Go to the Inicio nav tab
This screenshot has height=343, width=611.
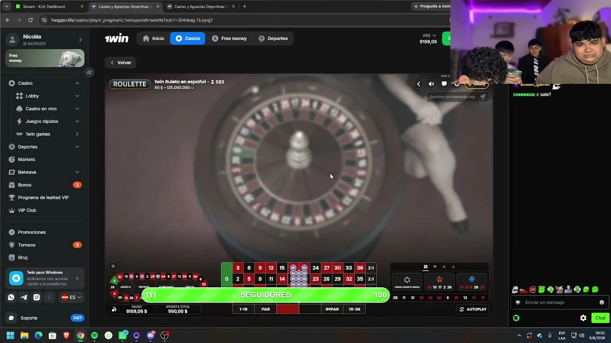coord(153,38)
